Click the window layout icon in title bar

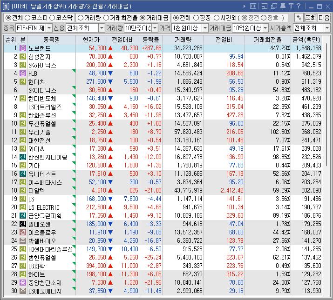pos(265,7)
